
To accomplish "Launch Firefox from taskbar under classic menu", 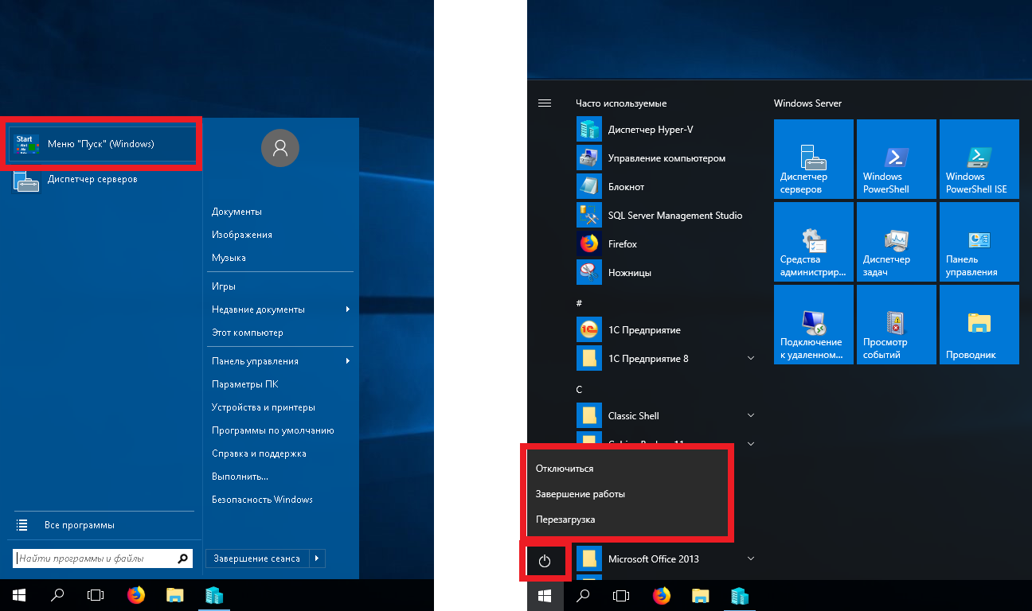I will [136, 595].
